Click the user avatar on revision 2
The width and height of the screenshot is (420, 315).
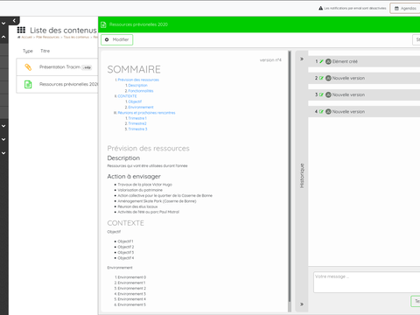[328, 78]
